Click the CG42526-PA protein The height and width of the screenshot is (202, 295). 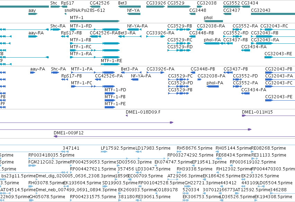(98, 79)
